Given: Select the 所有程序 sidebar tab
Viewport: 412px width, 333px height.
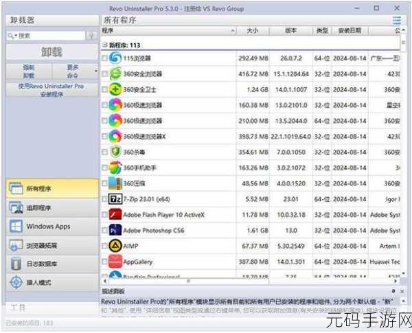Looking at the screenshot, I should 52,188.
